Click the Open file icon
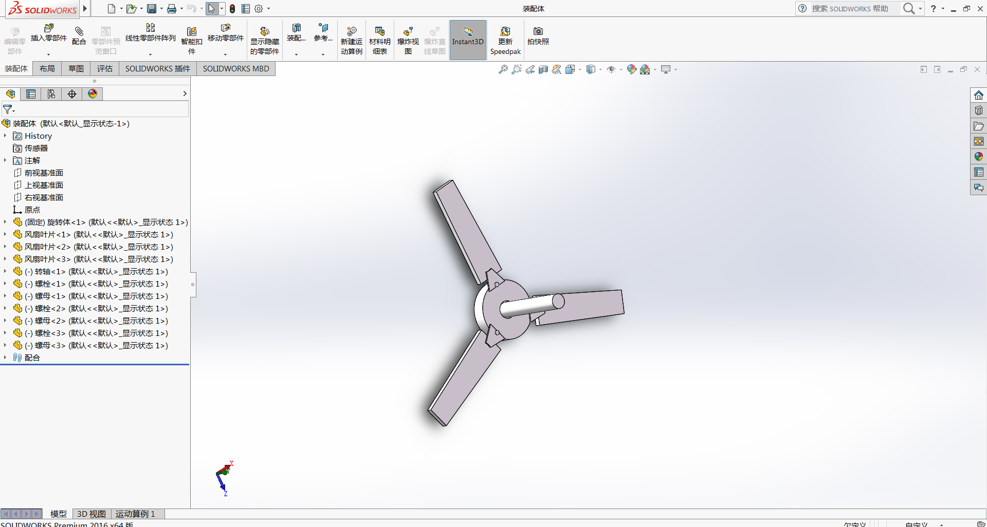The height and width of the screenshot is (527, 987). [132, 9]
